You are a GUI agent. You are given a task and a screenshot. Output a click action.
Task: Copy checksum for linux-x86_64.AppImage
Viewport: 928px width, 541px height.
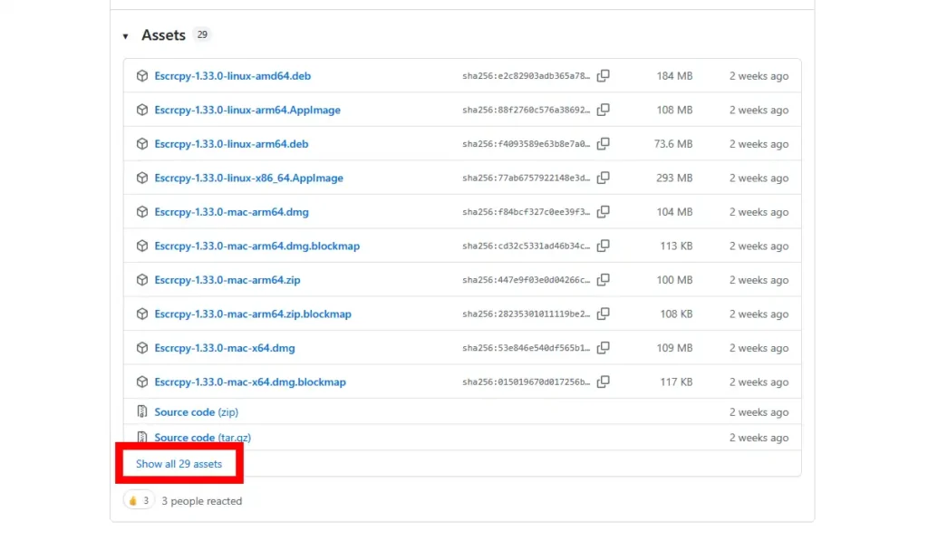point(604,178)
